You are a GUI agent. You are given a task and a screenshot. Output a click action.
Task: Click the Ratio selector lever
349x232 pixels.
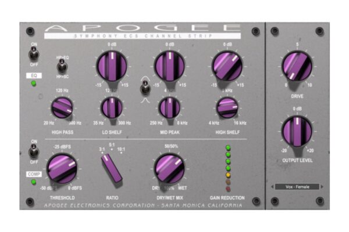tap(112, 169)
